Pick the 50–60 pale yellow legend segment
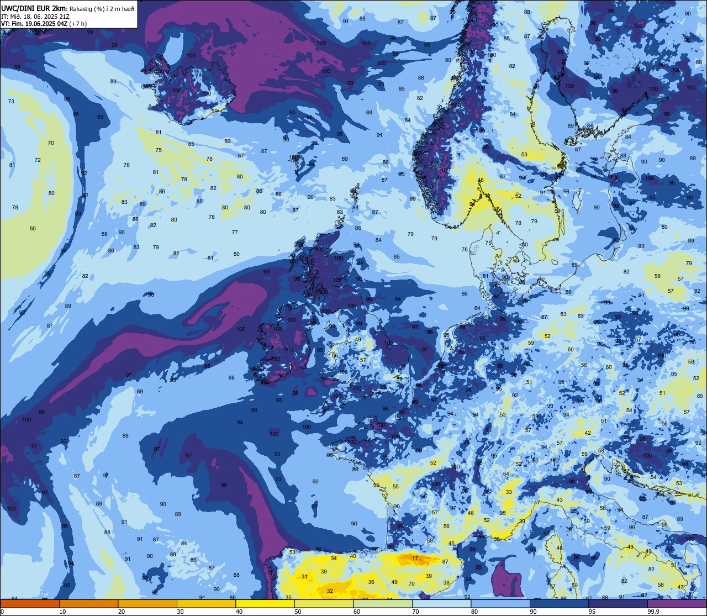Viewport: 707px width, 616px height. tap(324, 603)
